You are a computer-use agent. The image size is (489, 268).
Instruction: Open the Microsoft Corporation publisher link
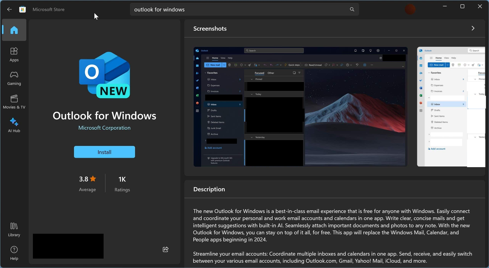[x=104, y=128]
